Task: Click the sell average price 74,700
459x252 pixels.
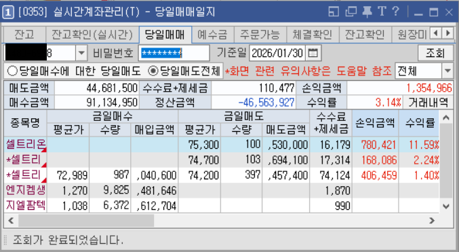Action: 203,160
